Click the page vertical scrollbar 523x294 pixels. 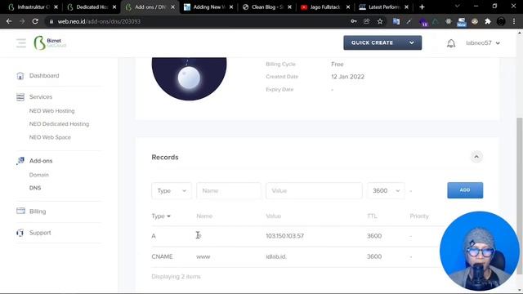[x=520, y=196]
